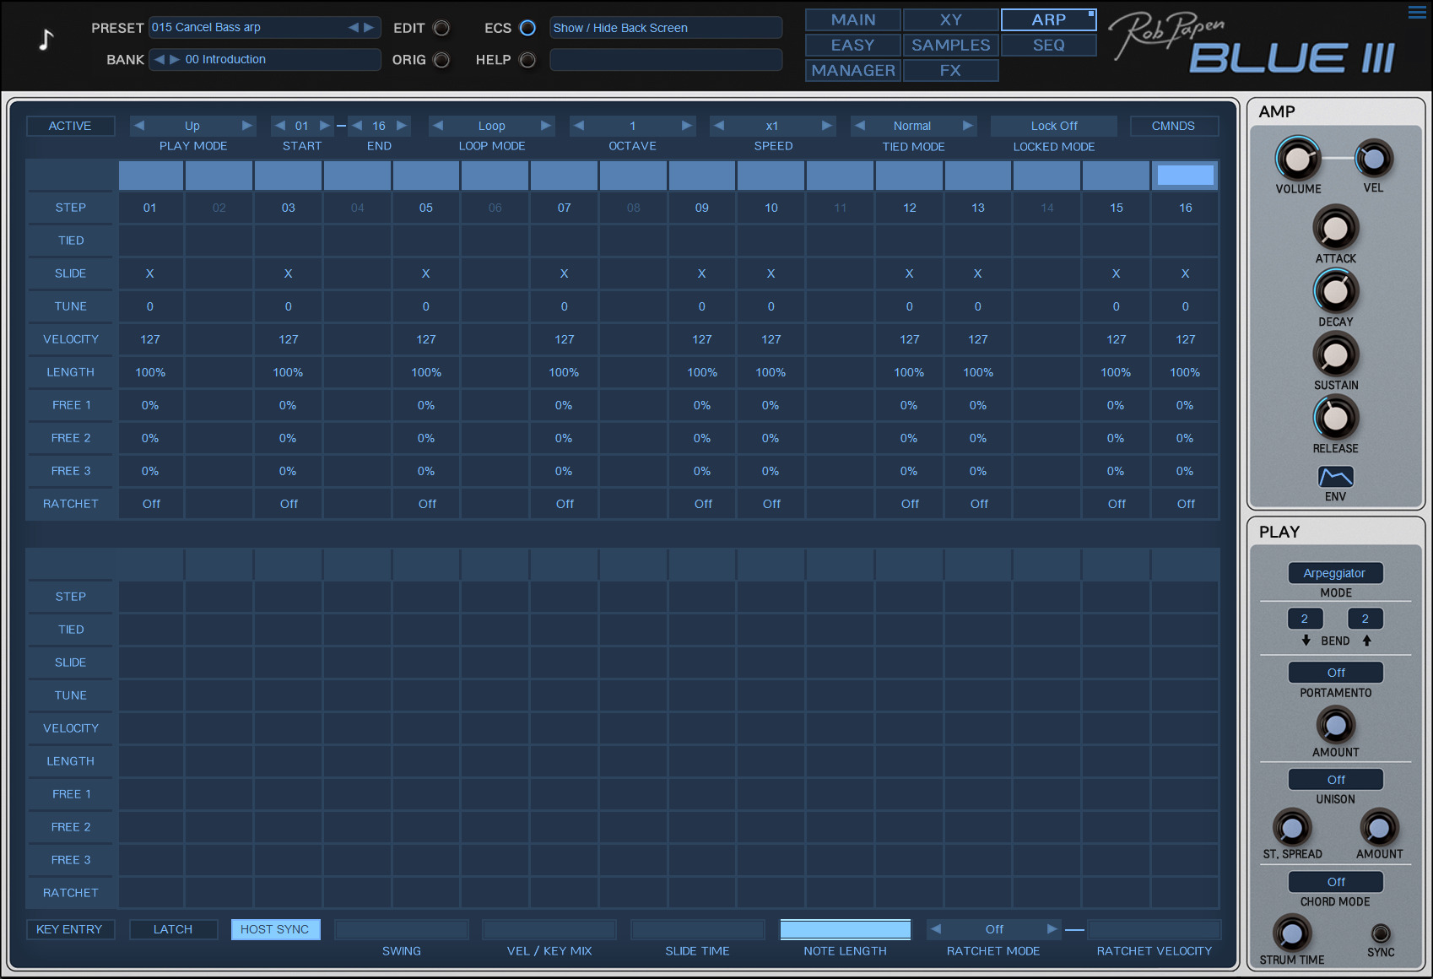Image resolution: width=1433 pixels, height=979 pixels.
Task: Open Play MODE Arpeggiator selector
Action: point(1335,573)
